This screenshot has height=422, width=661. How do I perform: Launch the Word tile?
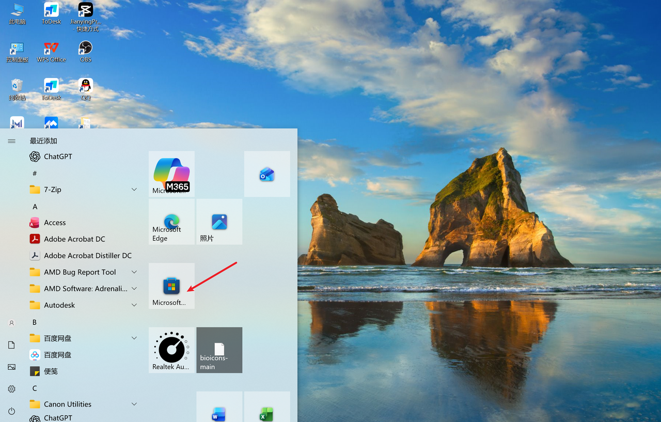point(219,407)
